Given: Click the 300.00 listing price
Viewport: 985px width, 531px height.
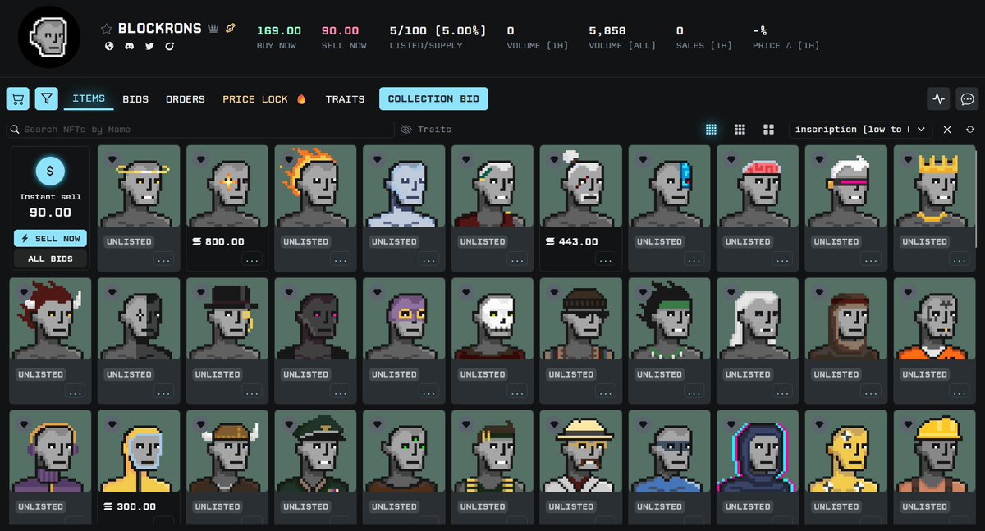Looking at the screenshot, I should pos(131,507).
